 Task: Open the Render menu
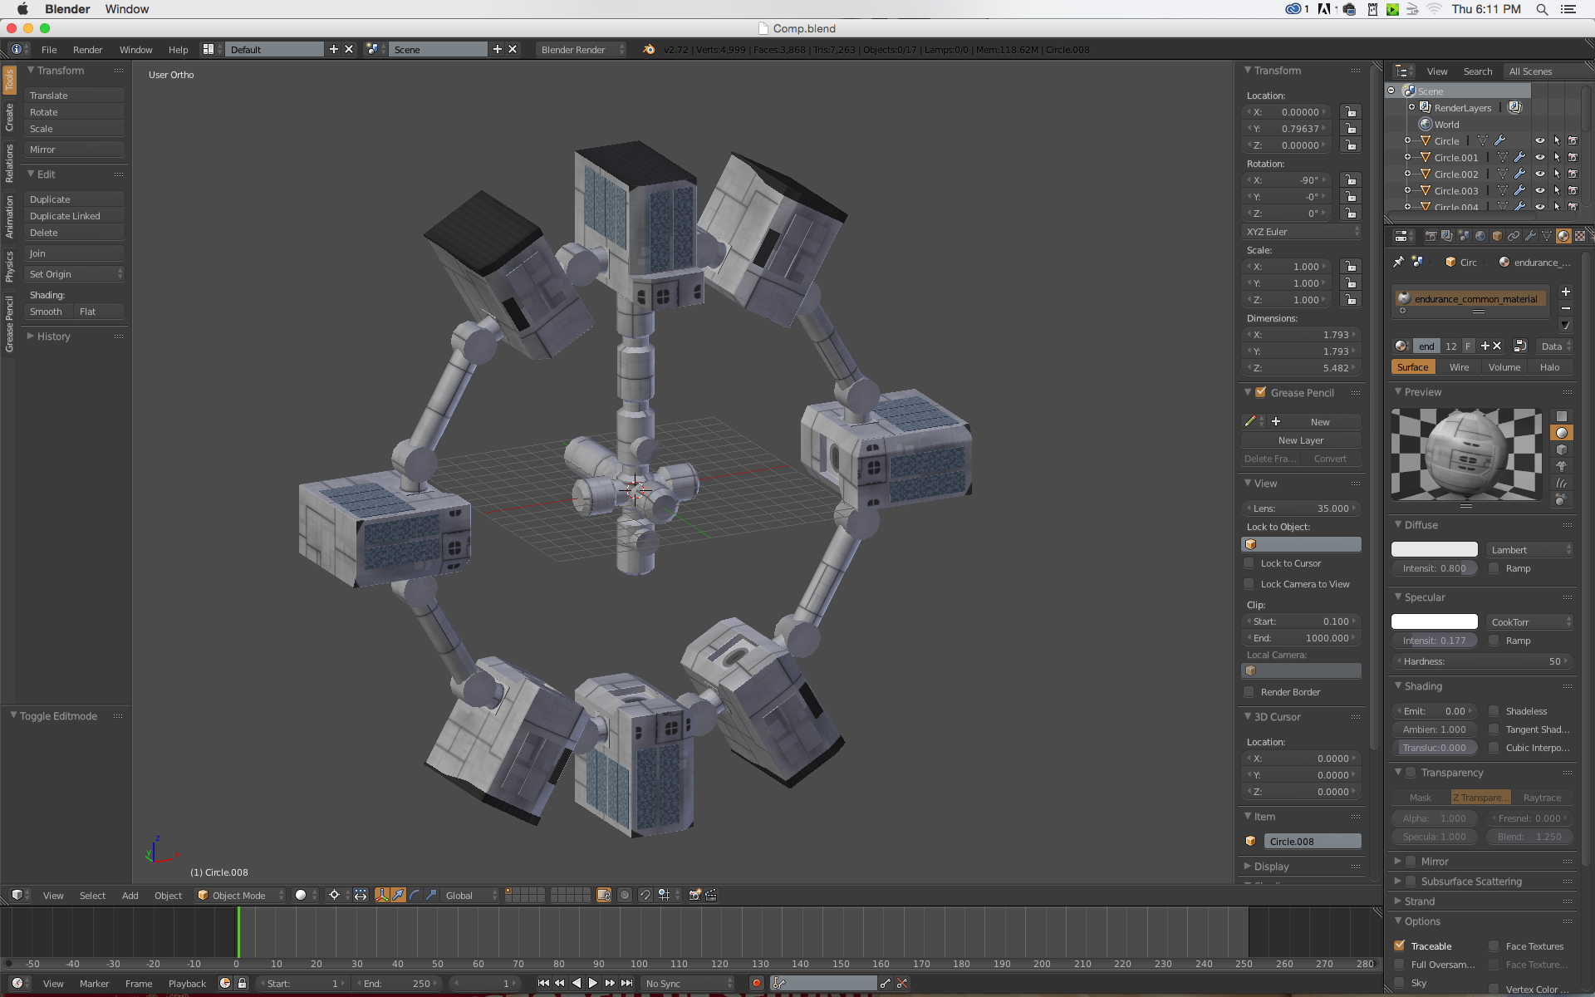point(87,50)
